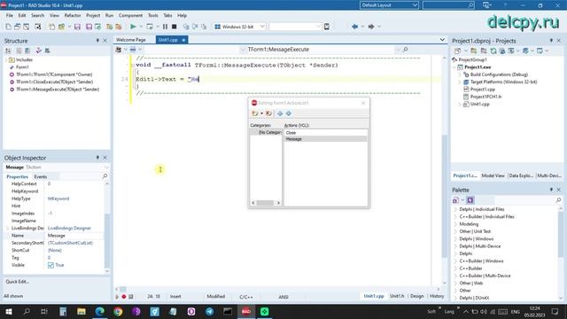Open the Windows 32-bit platform dropdown
The height and width of the screenshot is (319, 567).
[x=262, y=27]
